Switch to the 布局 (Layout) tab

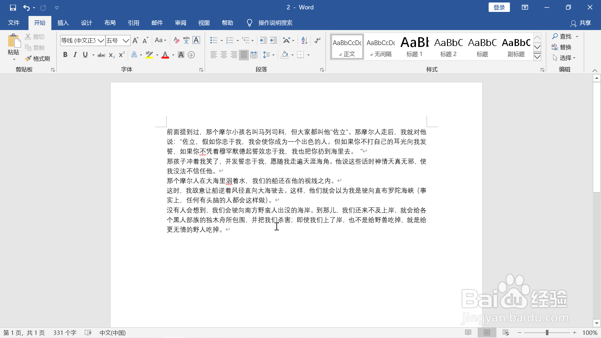[110, 23]
